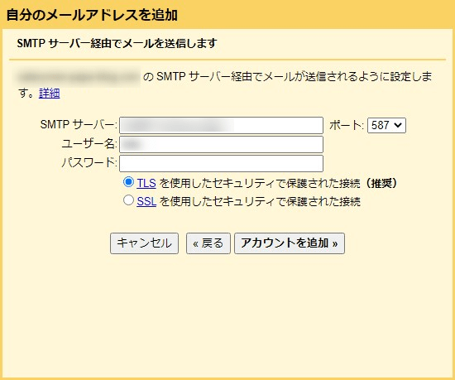Select the TLS secured connection radio button

(x=128, y=182)
